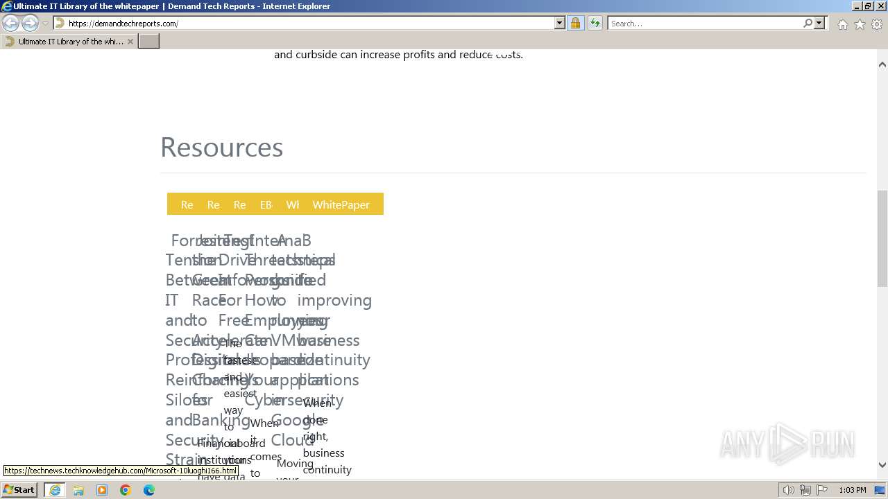Minimize the Internet Explorer window
The height and width of the screenshot is (499, 888).
pyautogui.click(x=857, y=6)
